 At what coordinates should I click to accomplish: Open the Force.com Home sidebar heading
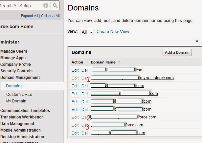pos(17,27)
